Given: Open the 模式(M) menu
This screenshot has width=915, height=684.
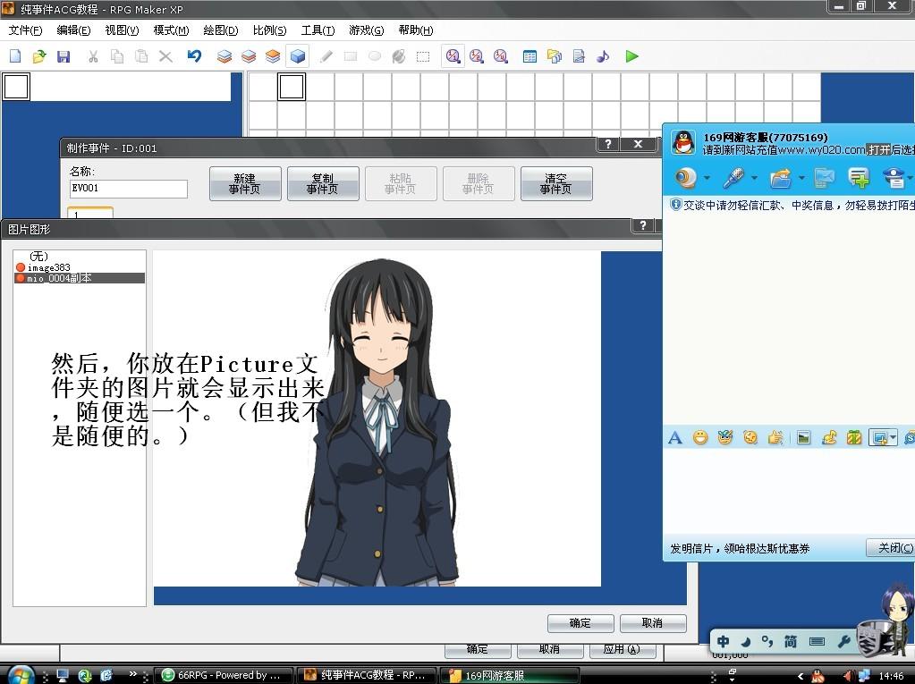Looking at the screenshot, I should click(171, 30).
